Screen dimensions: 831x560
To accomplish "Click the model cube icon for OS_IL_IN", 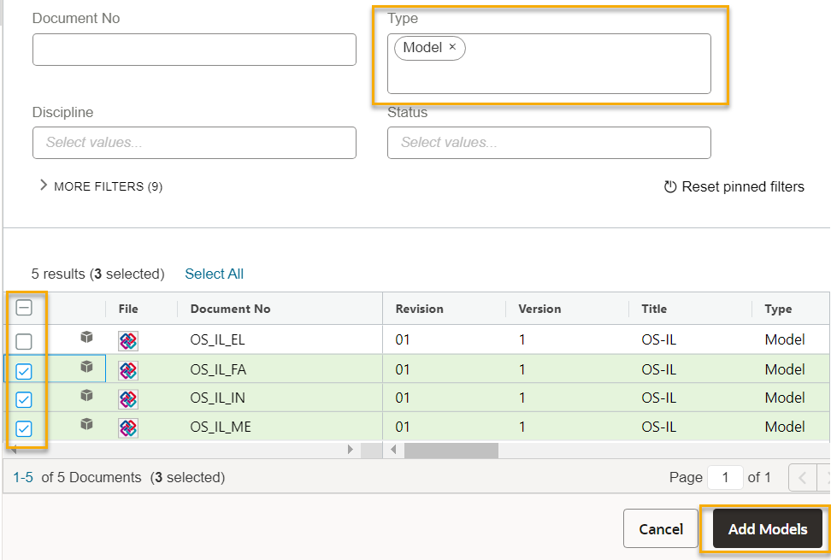I will coord(87,395).
